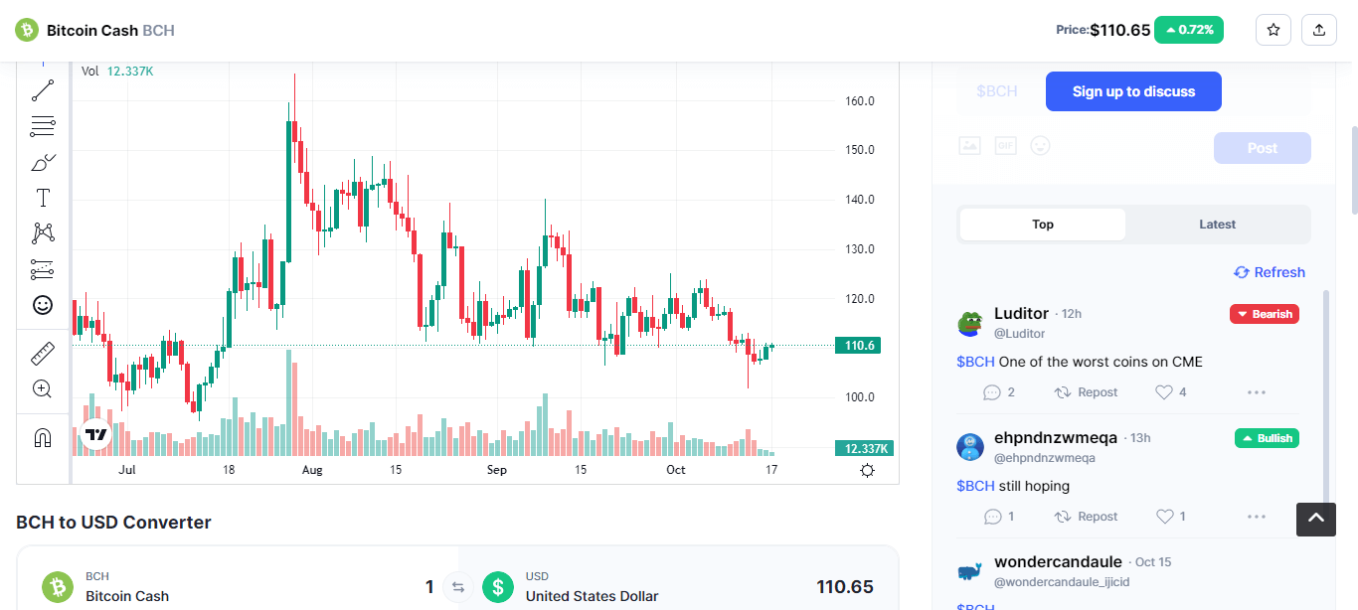Open comments on Luditor's post
The image size is (1358, 610).
999,392
